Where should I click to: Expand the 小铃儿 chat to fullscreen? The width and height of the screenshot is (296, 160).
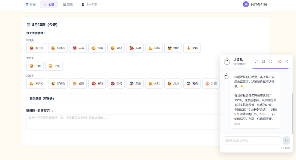270,61
